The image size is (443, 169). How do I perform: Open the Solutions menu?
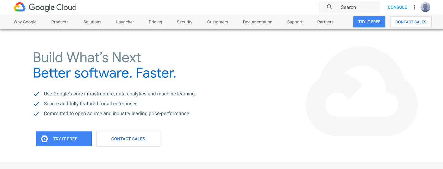(x=92, y=22)
